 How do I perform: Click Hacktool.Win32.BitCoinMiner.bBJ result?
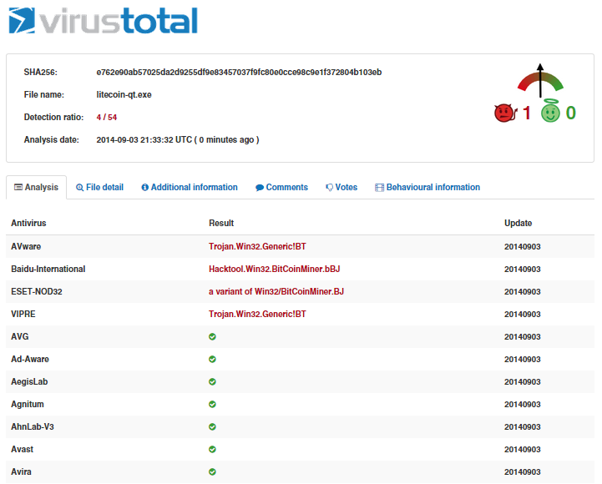(x=275, y=269)
